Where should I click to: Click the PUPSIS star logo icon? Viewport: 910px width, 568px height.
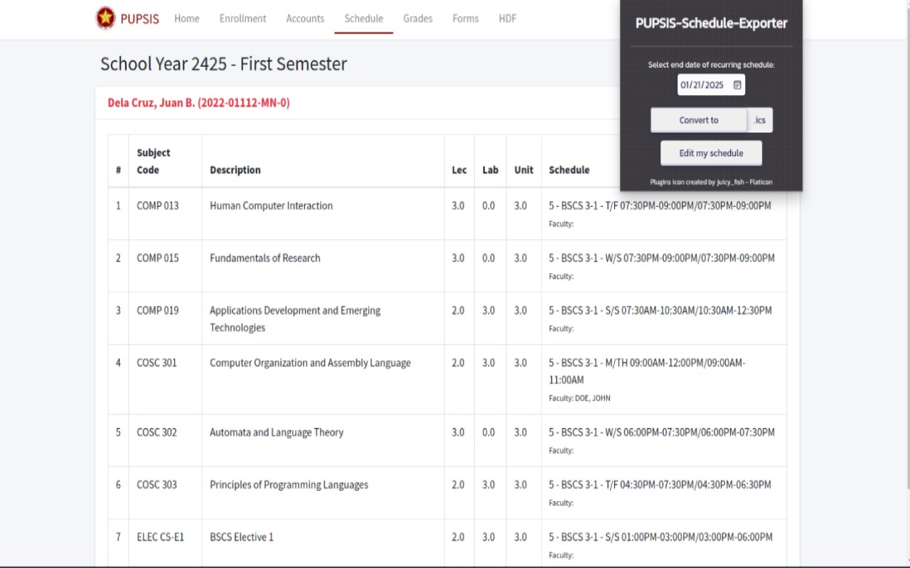105,18
